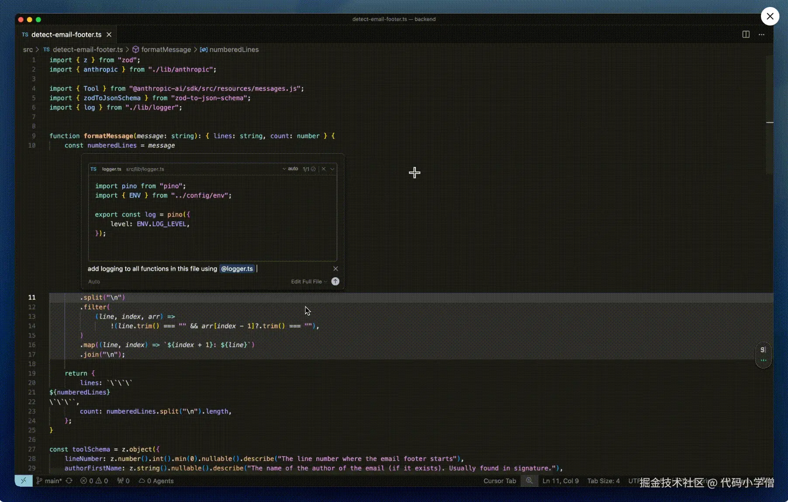
Task: Select the detect-email-footer.ts tab
Action: point(66,34)
